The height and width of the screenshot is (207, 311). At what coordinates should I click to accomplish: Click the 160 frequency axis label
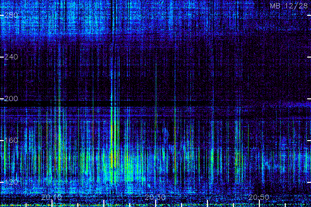coord(11,140)
